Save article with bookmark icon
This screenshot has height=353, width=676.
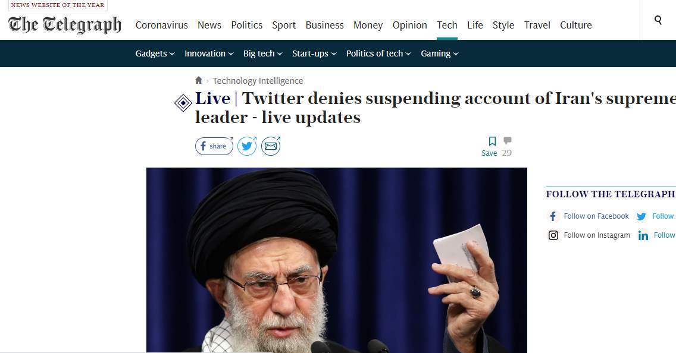pyautogui.click(x=492, y=141)
